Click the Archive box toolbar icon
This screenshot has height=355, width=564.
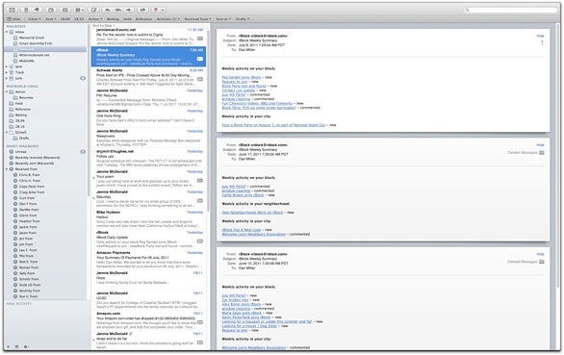coord(51,10)
